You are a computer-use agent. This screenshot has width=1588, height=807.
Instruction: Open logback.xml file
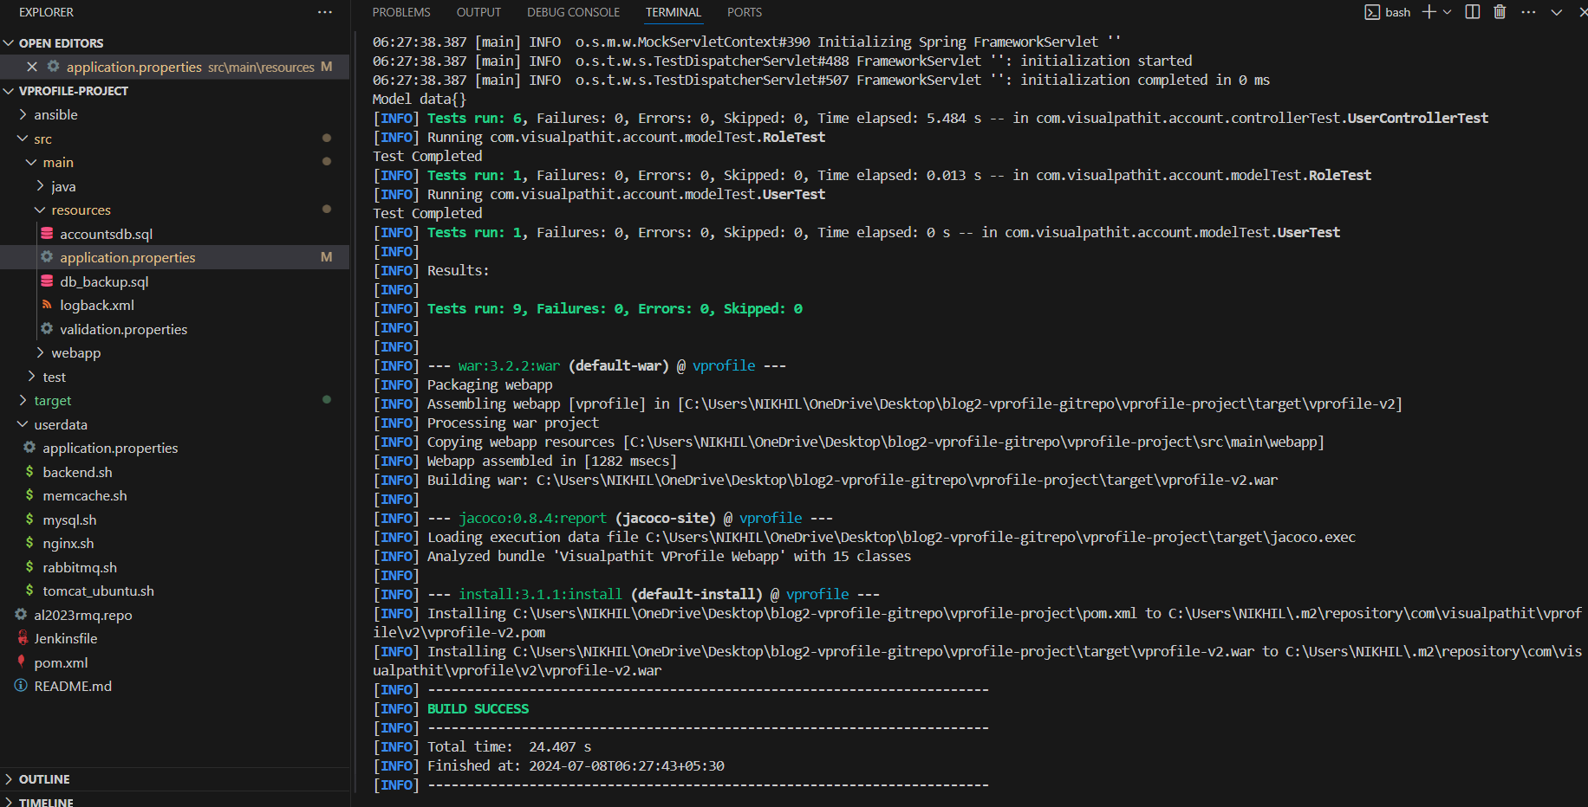pos(97,305)
